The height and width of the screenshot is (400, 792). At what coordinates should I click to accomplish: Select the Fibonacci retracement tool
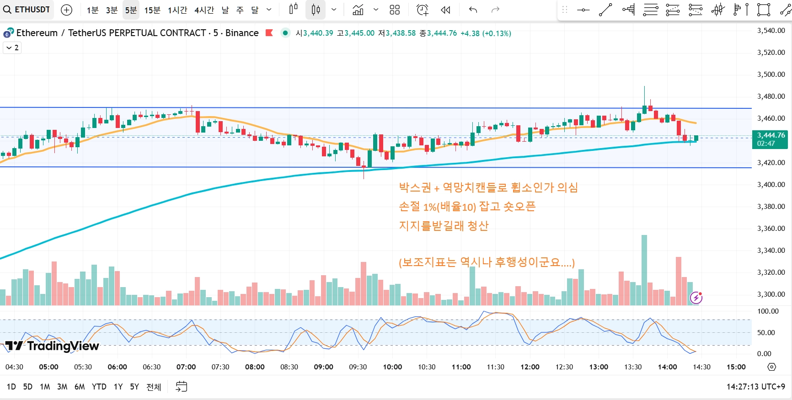click(x=650, y=10)
